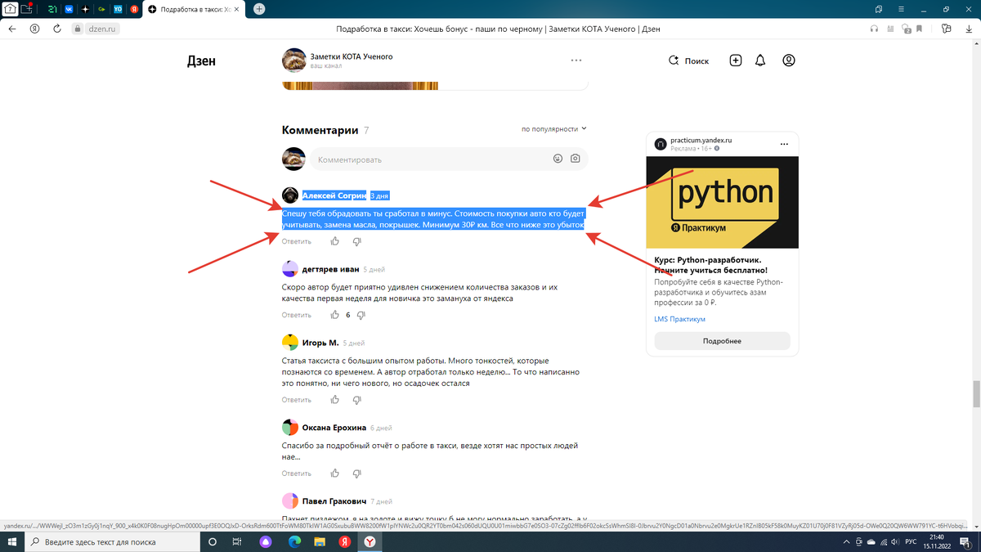Click the Комментировать input field
The height and width of the screenshot is (552, 981).
(448, 159)
